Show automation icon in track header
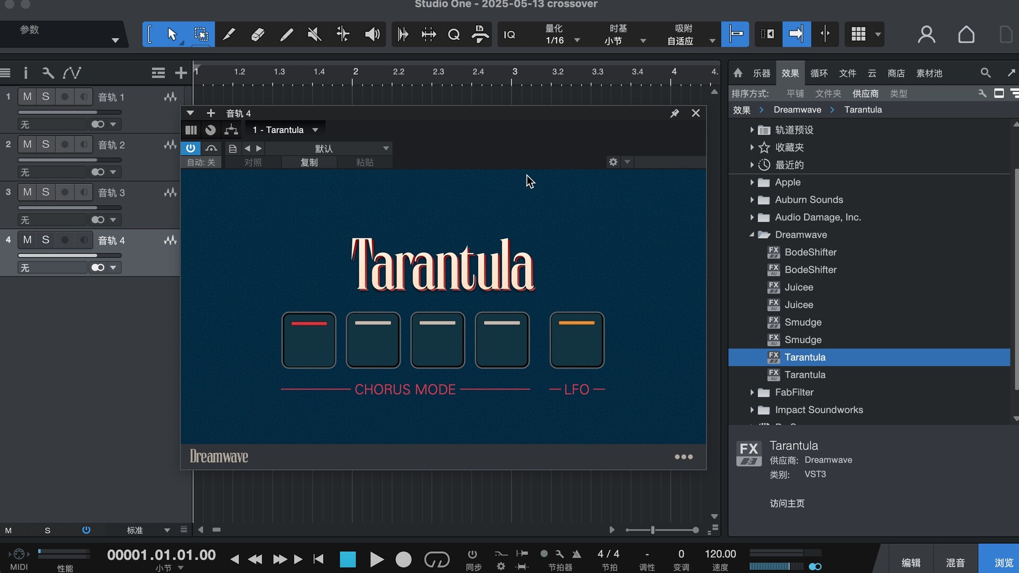This screenshot has height=573, width=1019. click(x=72, y=73)
